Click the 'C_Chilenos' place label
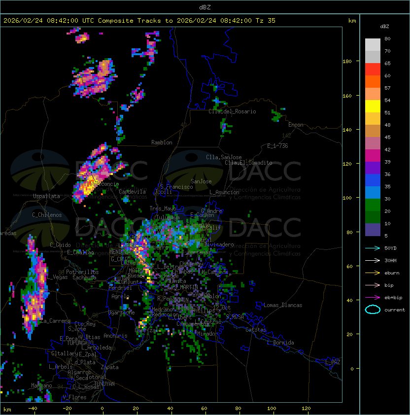The width and height of the screenshot is (410, 415). click(x=47, y=215)
